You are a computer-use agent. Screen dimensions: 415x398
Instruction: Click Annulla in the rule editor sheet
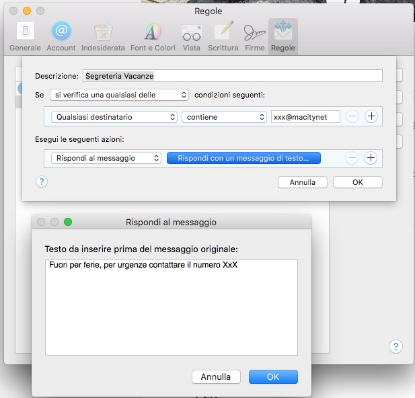point(303,182)
